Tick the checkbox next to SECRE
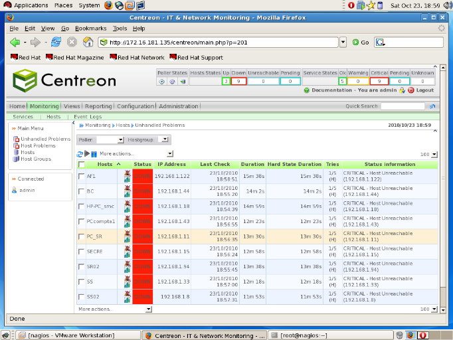453x340 pixels. click(x=81, y=252)
